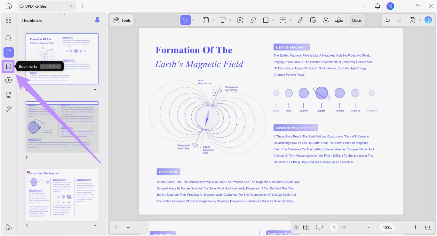This screenshot has width=437, height=236.
Task: Open page display layout options
Action: coord(306,227)
